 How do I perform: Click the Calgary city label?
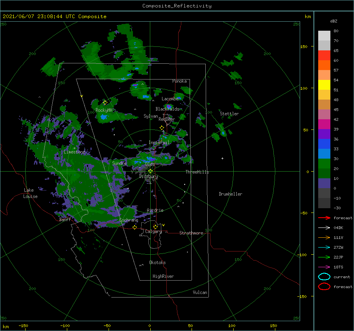point(153,231)
